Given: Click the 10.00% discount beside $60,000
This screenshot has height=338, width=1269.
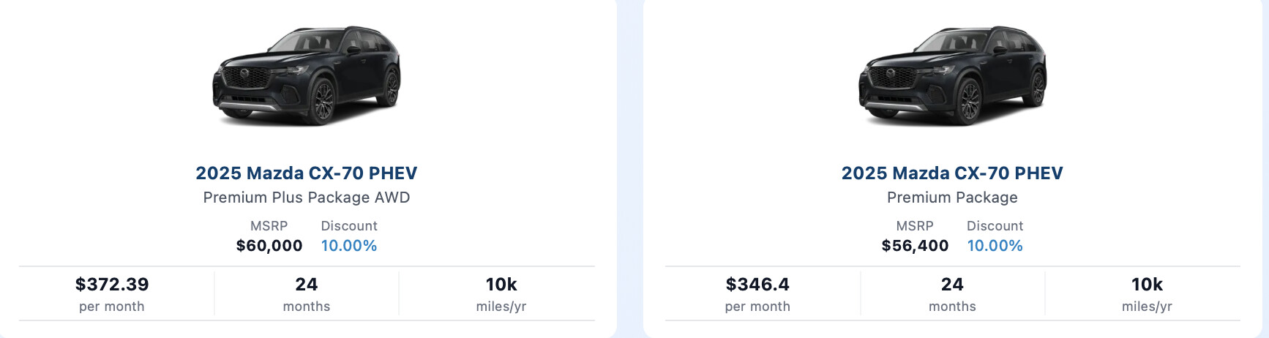Looking at the screenshot, I should click(349, 246).
